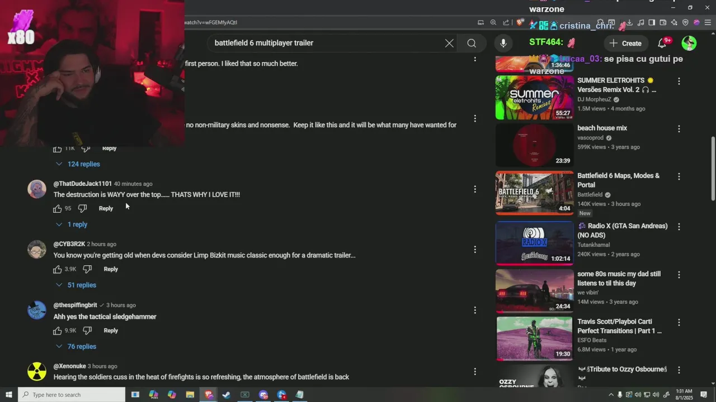Click the Create button

pos(625,43)
